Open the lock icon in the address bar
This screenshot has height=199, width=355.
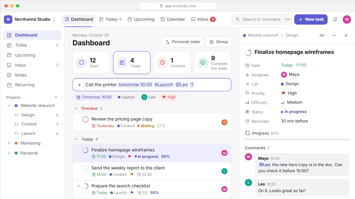tap(161, 6)
